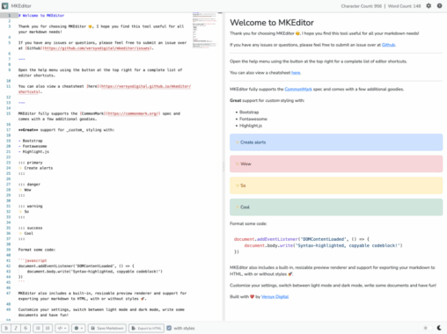This screenshot has width=447, height=334.
Task: Insert an unordered list
Action: coord(38,328)
